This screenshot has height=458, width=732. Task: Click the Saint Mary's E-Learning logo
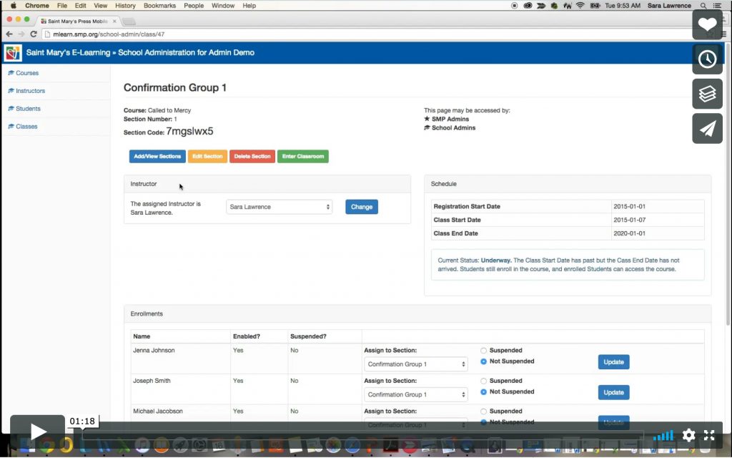coord(13,53)
